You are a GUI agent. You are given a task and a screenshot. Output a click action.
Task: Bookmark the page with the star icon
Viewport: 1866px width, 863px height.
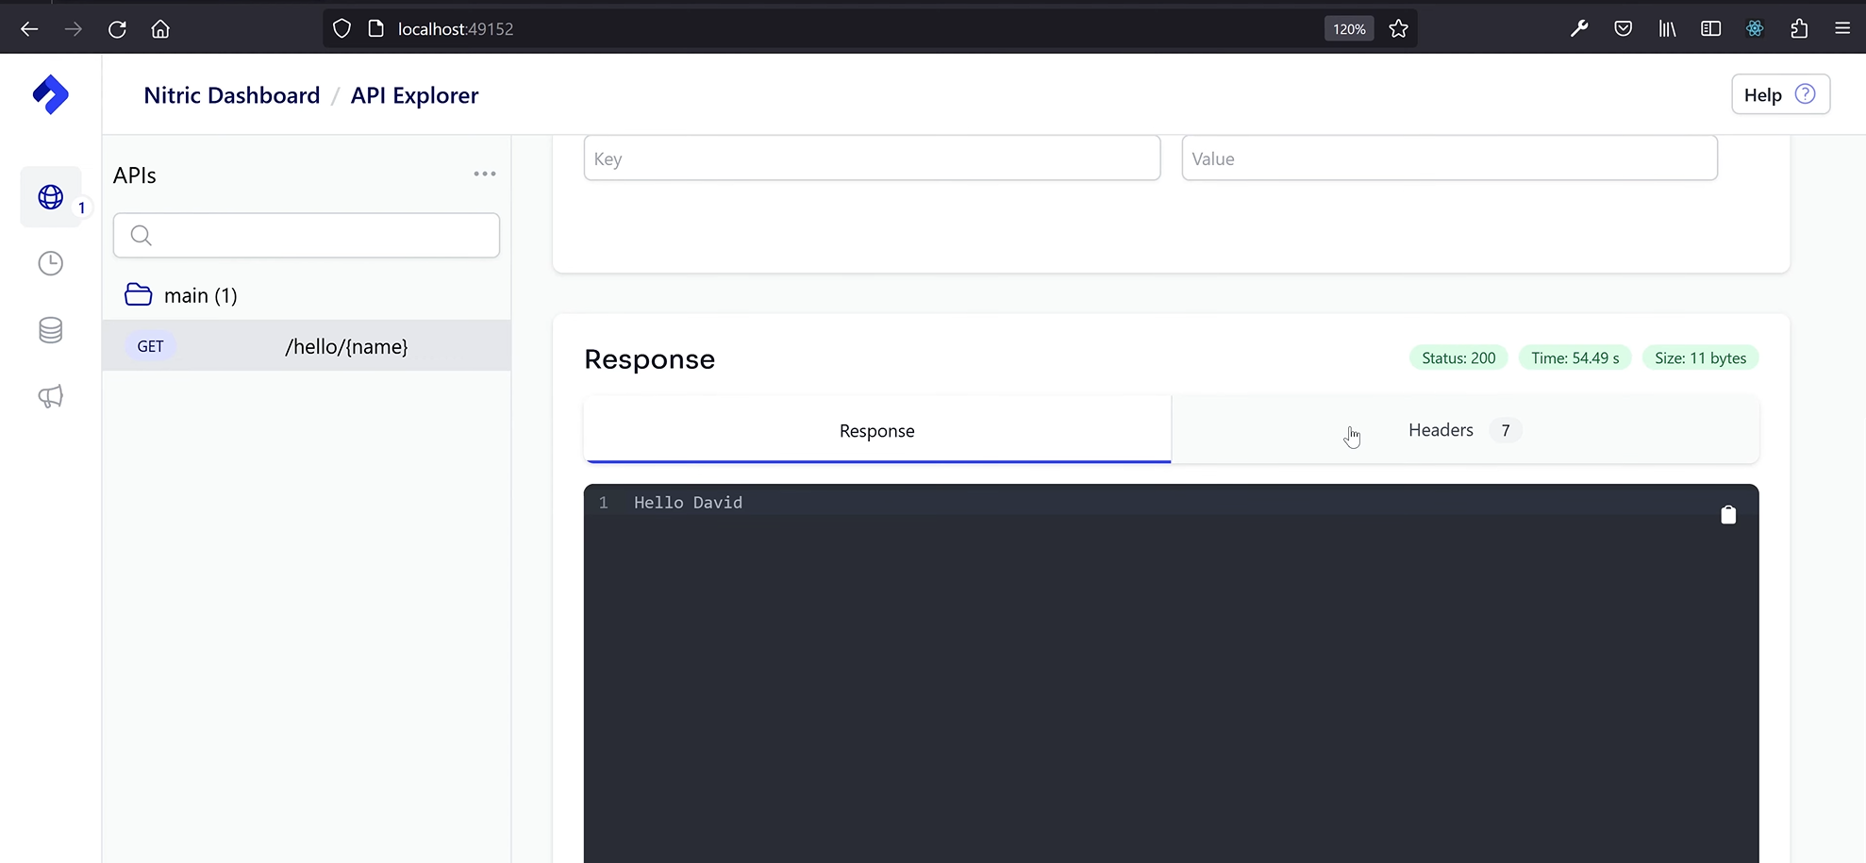click(x=1398, y=28)
